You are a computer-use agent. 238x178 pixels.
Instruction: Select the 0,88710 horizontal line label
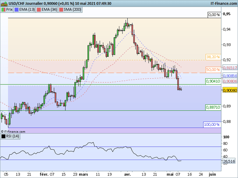[213, 107]
